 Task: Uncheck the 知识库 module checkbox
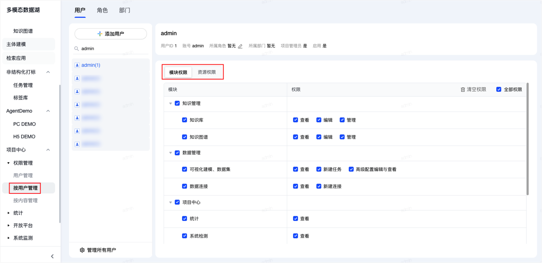click(184, 120)
